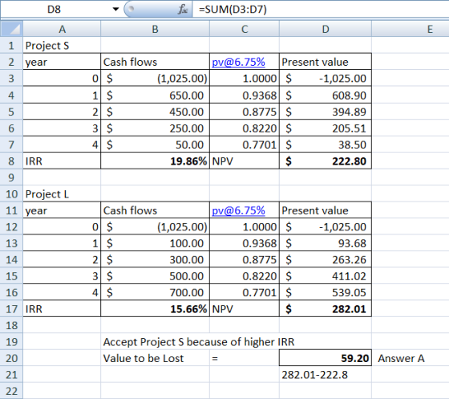This screenshot has height=399, width=449.
Task: Open the pv@6.75% link in row 11
Action: point(238,210)
